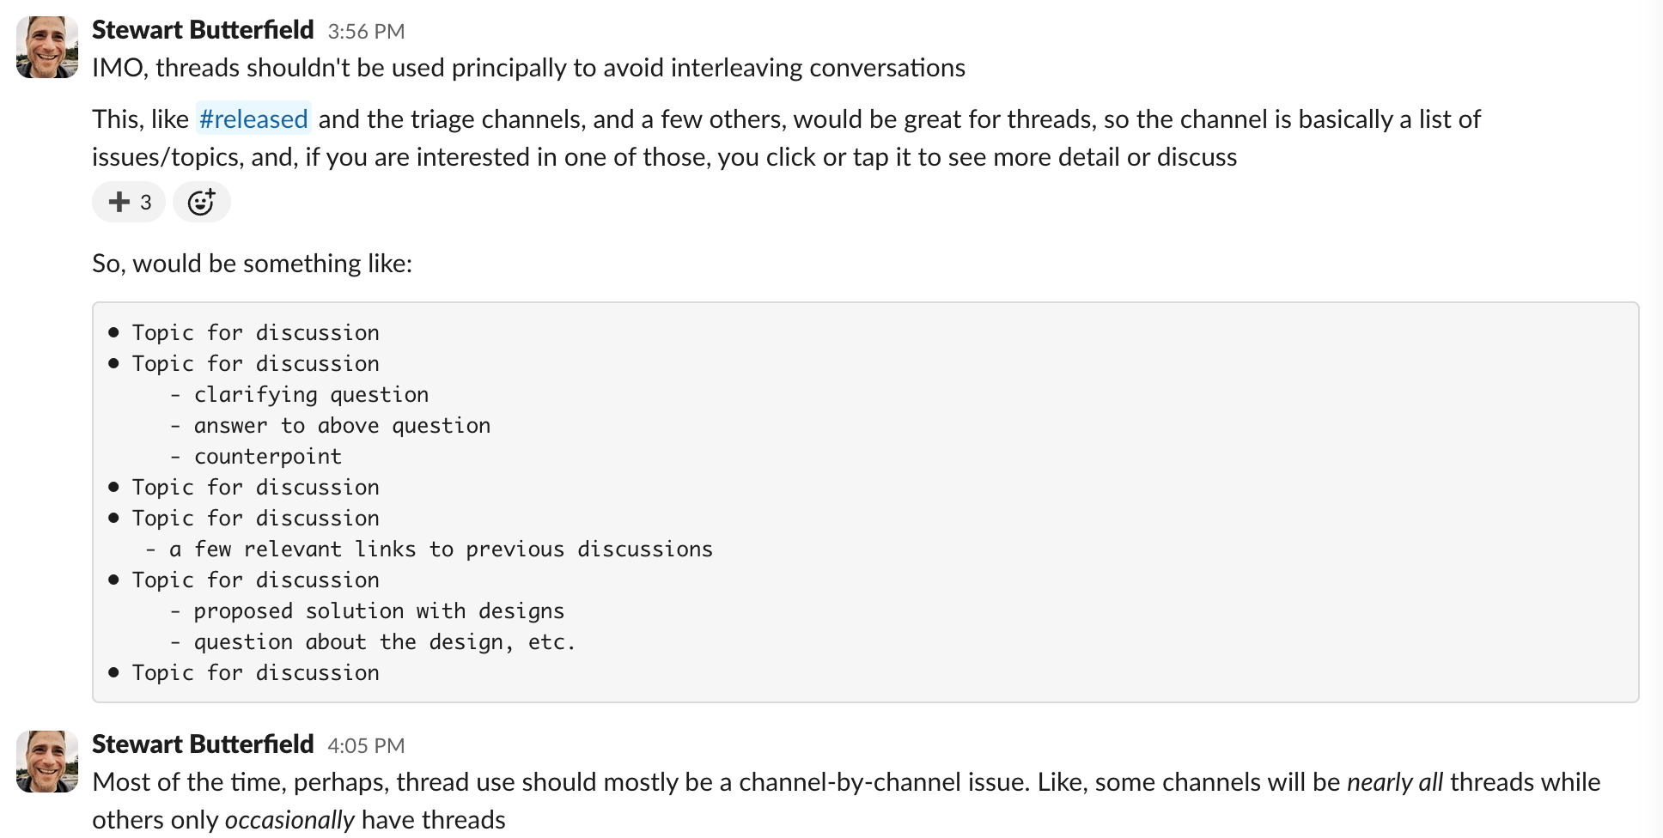Click the "So, would be something like:" text

point(252,264)
